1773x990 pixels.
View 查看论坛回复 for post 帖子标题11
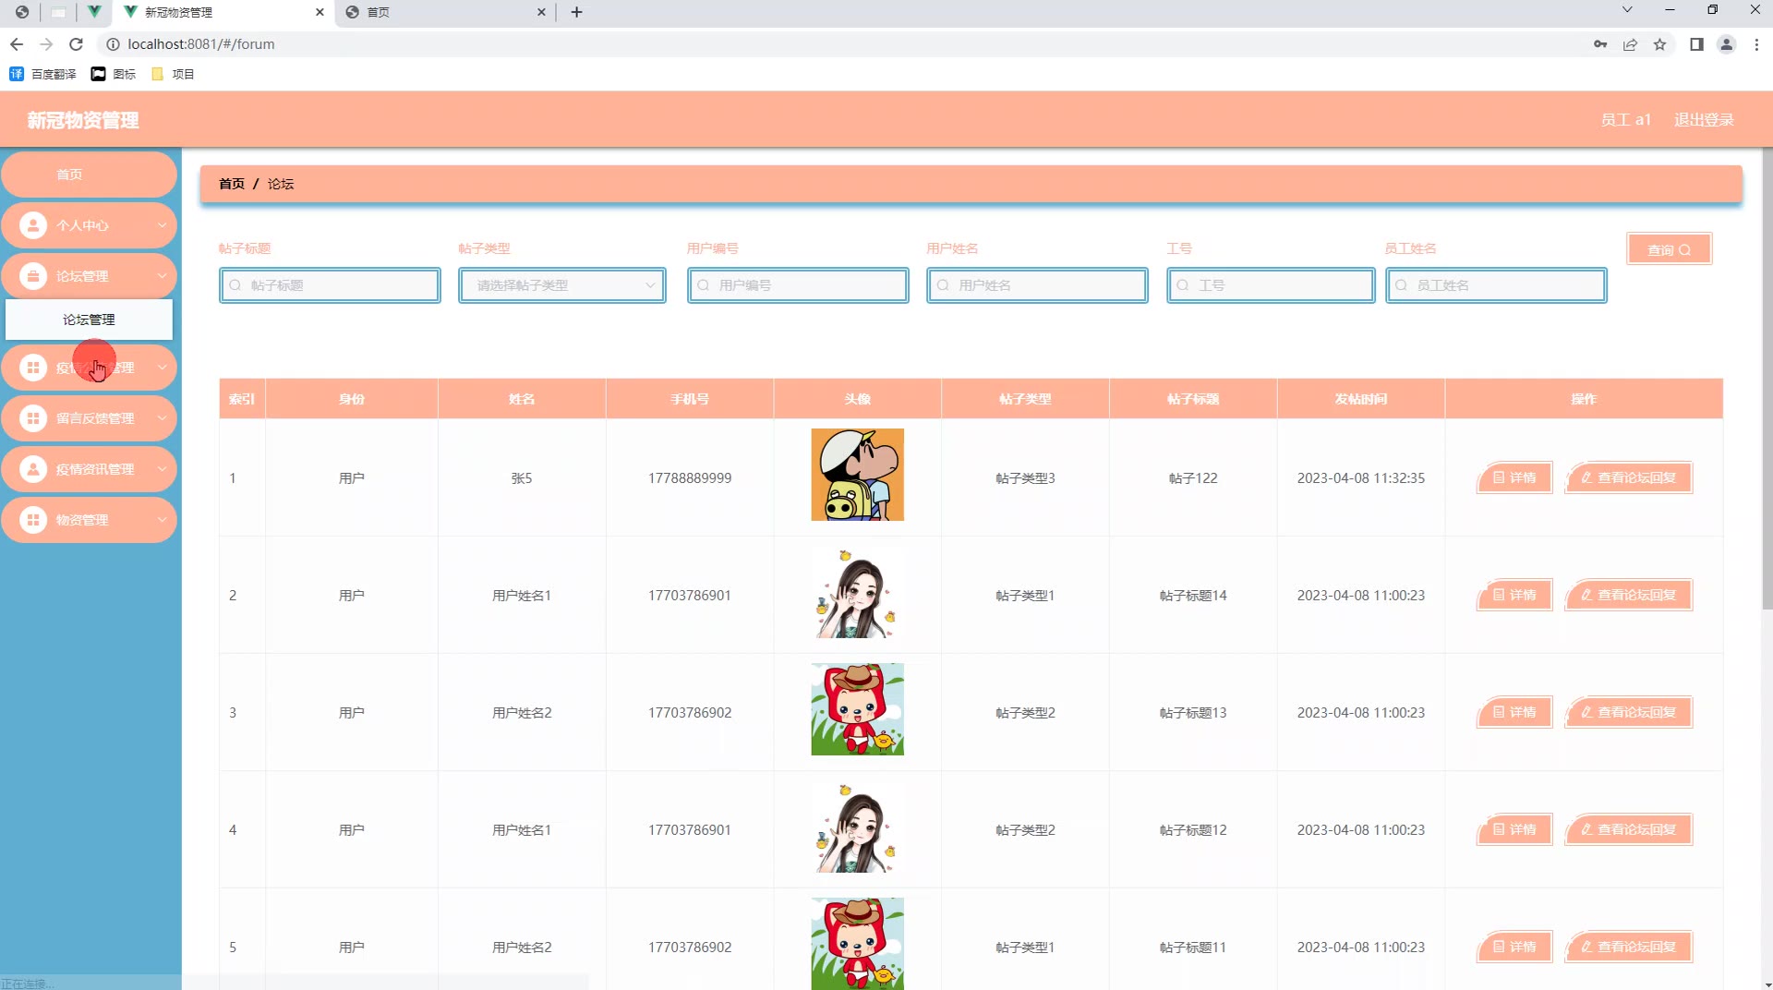1629,947
